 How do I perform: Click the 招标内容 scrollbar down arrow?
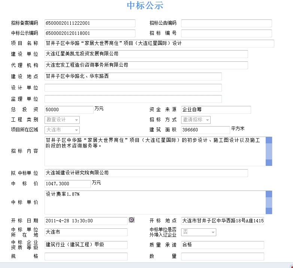pyautogui.click(x=269, y=162)
